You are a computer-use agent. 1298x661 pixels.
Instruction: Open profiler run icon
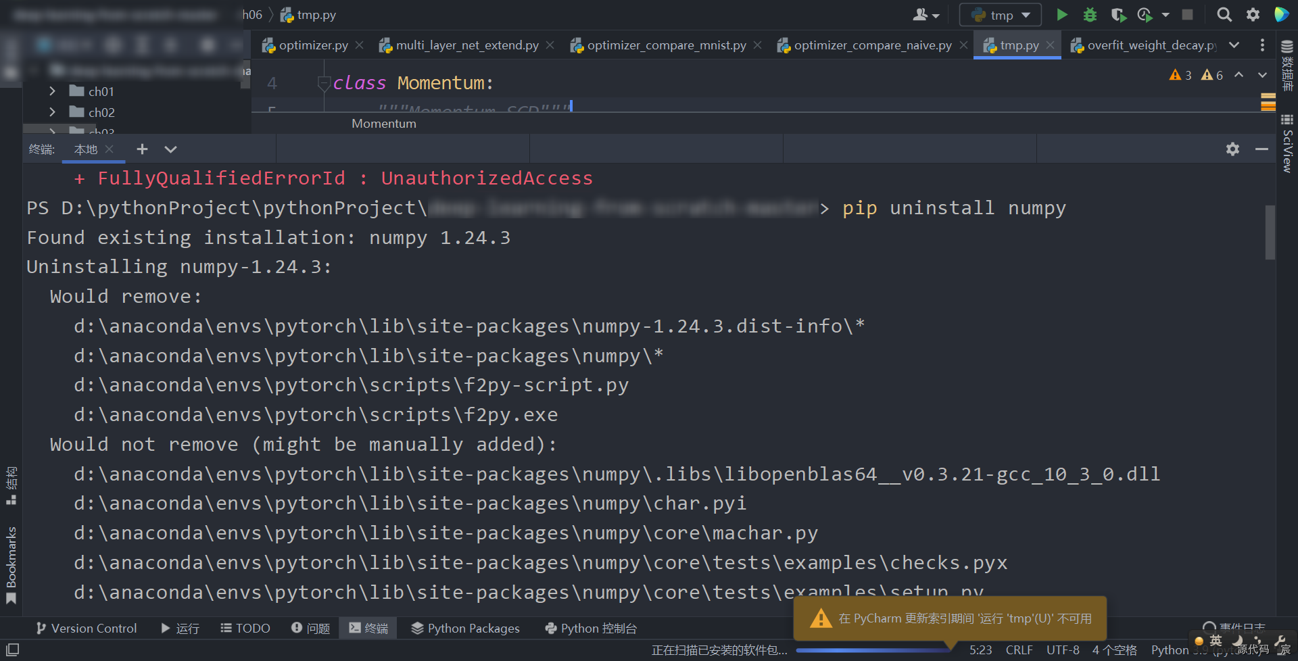pos(1145,15)
